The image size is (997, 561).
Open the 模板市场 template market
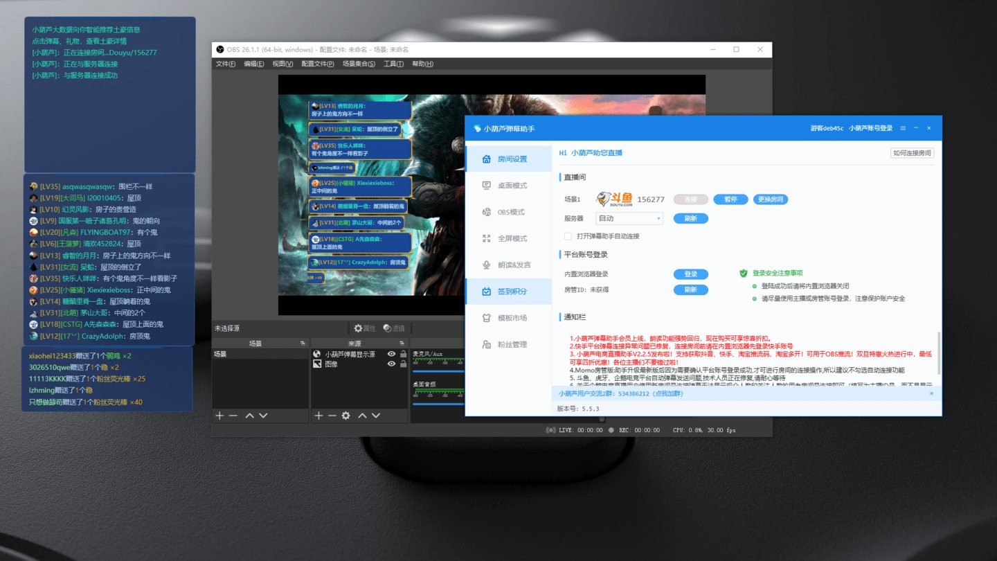pyautogui.click(x=512, y=318)
